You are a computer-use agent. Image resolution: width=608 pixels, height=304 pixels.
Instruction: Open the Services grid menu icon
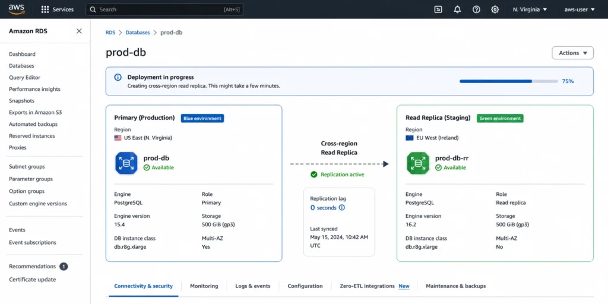(45, 9)
